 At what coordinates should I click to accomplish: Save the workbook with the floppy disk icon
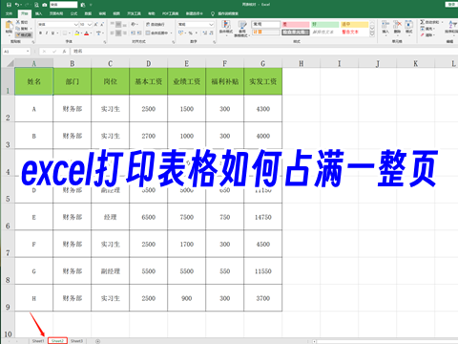[x=9, y=5]
